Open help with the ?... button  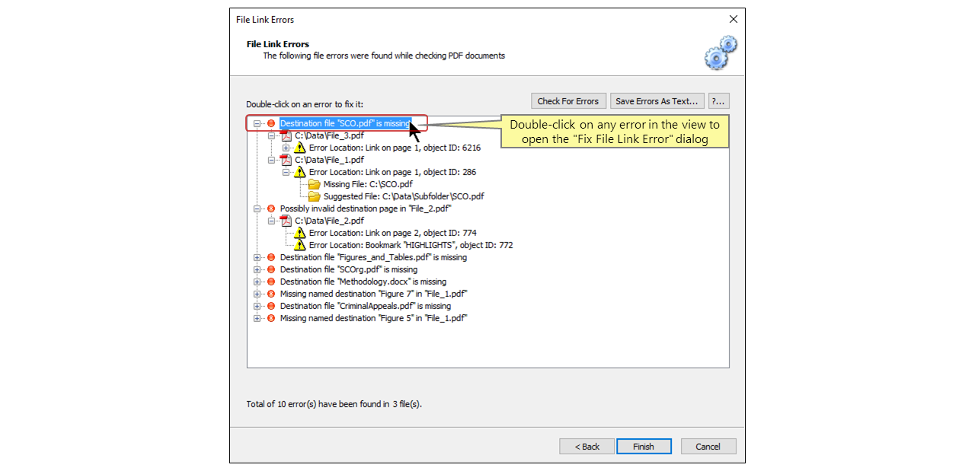tap(719, 101)
